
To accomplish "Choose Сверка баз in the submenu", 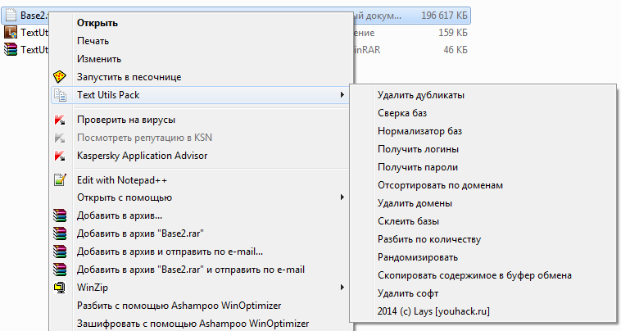I will pos(402,113).
